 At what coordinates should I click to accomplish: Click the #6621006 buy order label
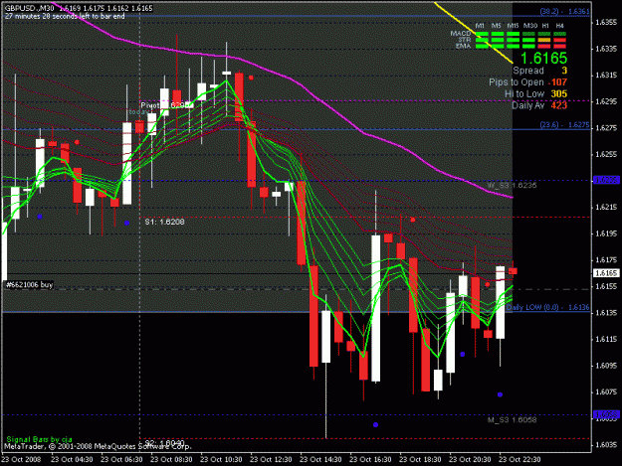[x=29, y=284]
